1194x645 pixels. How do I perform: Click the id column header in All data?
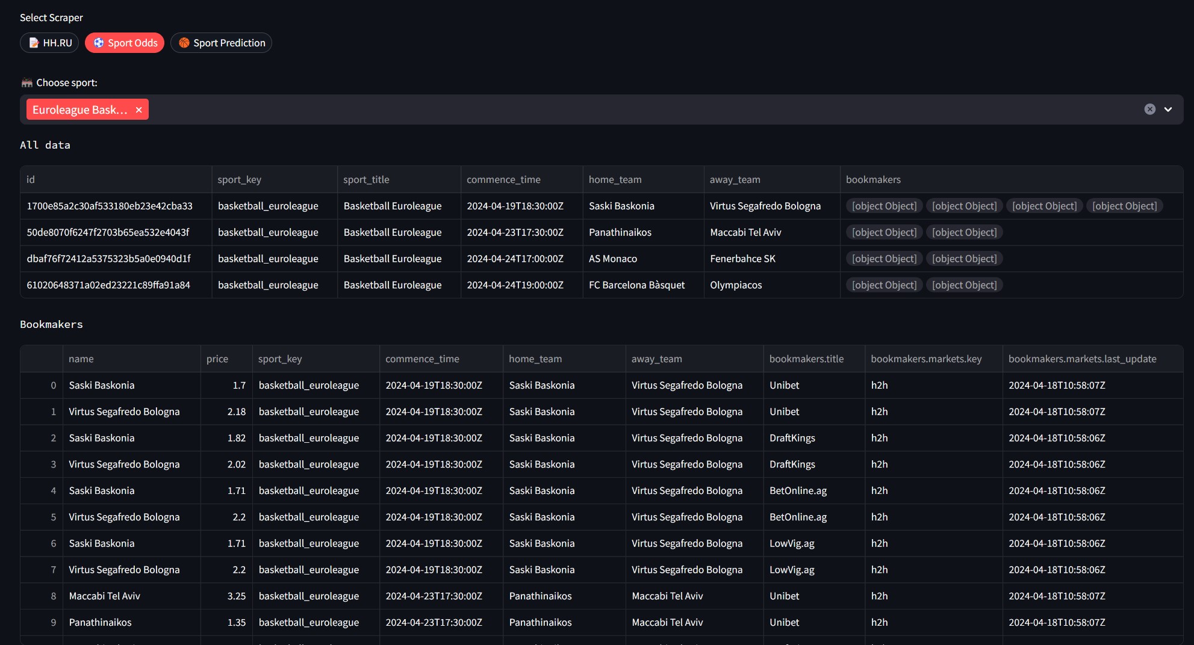(31, 179)
